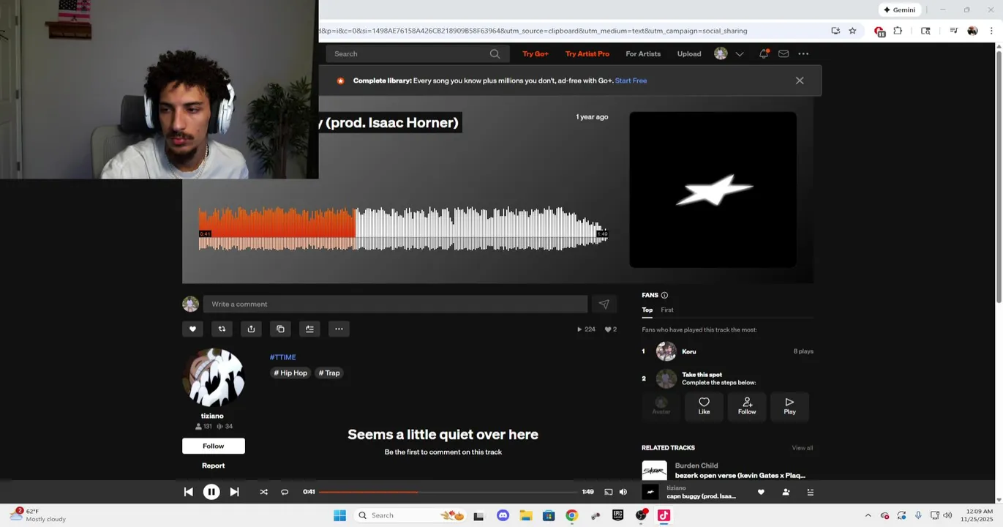View all related tracks
This screenshot has height=527, width=1003.
802,448
